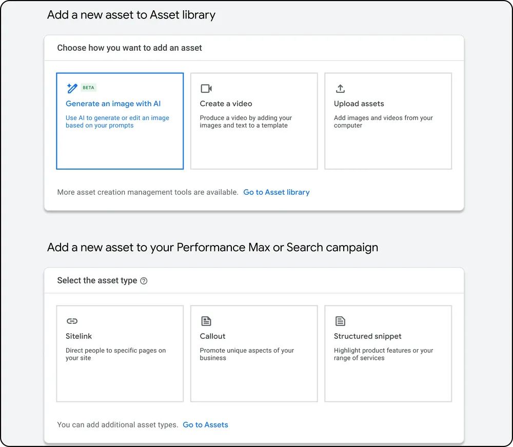Click the Callout document icon
The image size is (513, 447).
click(206, 321)
